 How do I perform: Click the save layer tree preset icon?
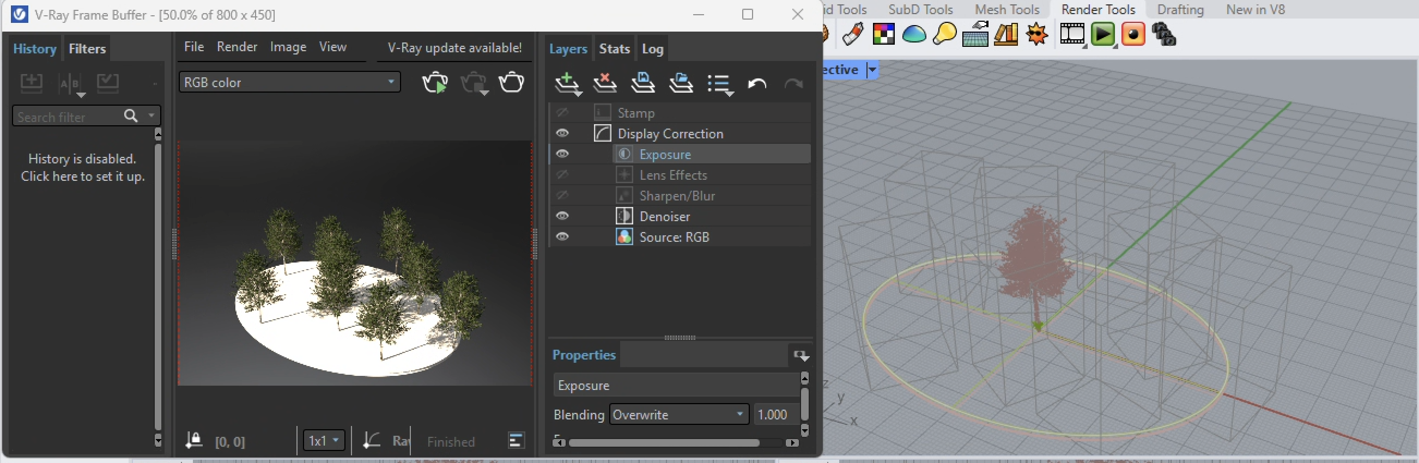pos(642,83)
